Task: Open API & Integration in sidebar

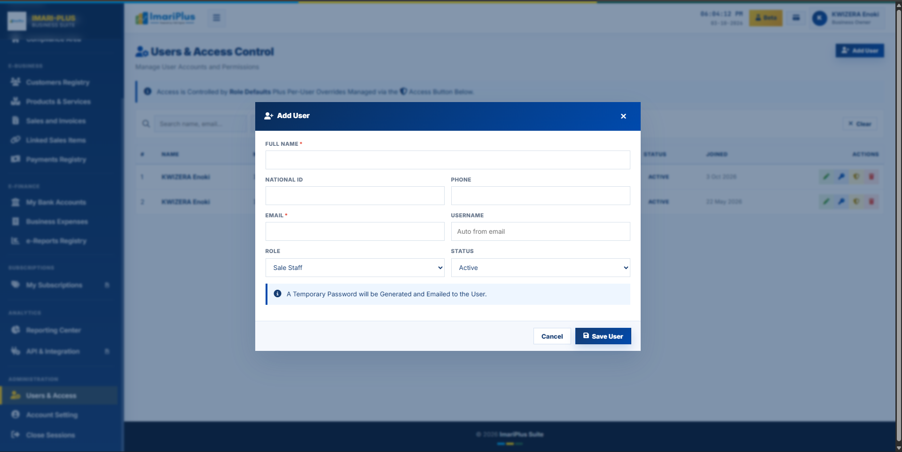Action: [59, 351]
